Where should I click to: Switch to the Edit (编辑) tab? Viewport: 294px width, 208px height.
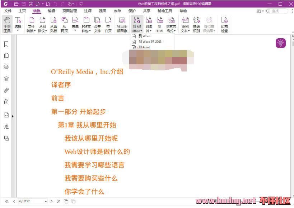coord(51,11)
